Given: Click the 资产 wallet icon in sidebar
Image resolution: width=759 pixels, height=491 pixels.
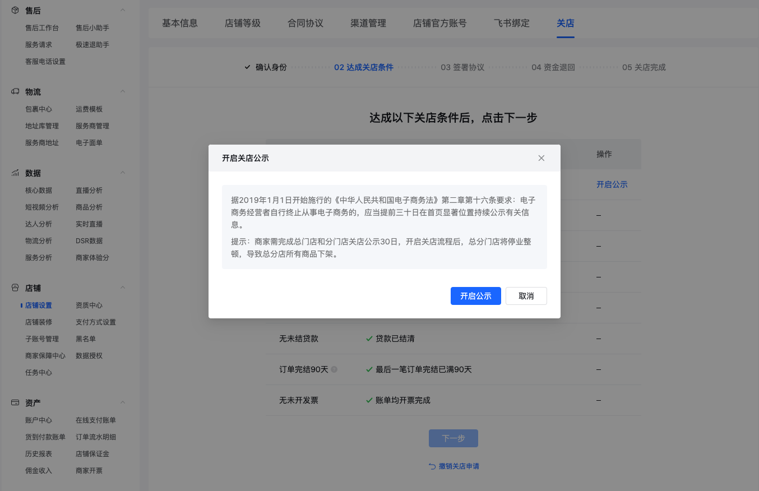Looking at the screenshot, I should point(15,402).
